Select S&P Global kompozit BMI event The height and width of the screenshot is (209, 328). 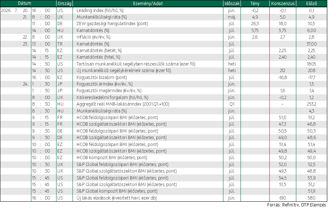pyautogui.click(x=117, y=191)
